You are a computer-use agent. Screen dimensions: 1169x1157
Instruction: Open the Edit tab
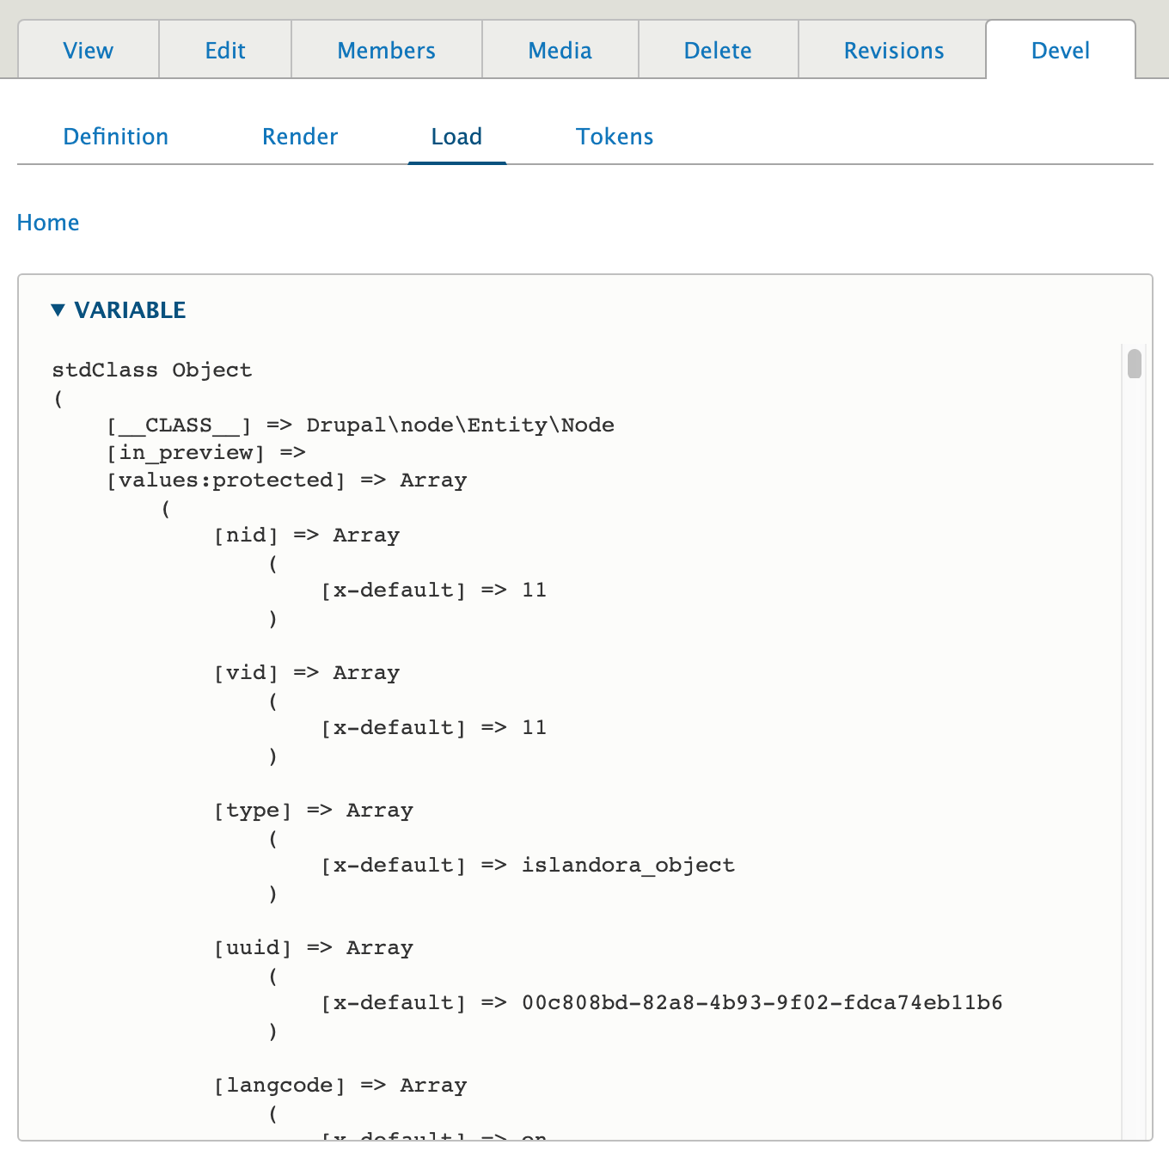pyautogui.click(x=224, y=50)
